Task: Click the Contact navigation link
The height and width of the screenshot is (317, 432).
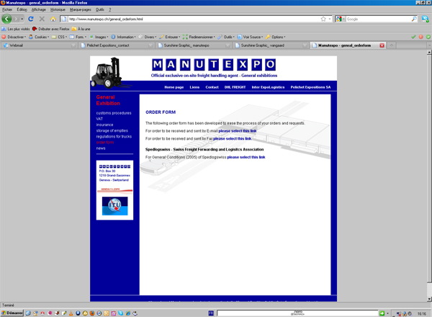Action: pyautogui.click(x=212, y=87)
